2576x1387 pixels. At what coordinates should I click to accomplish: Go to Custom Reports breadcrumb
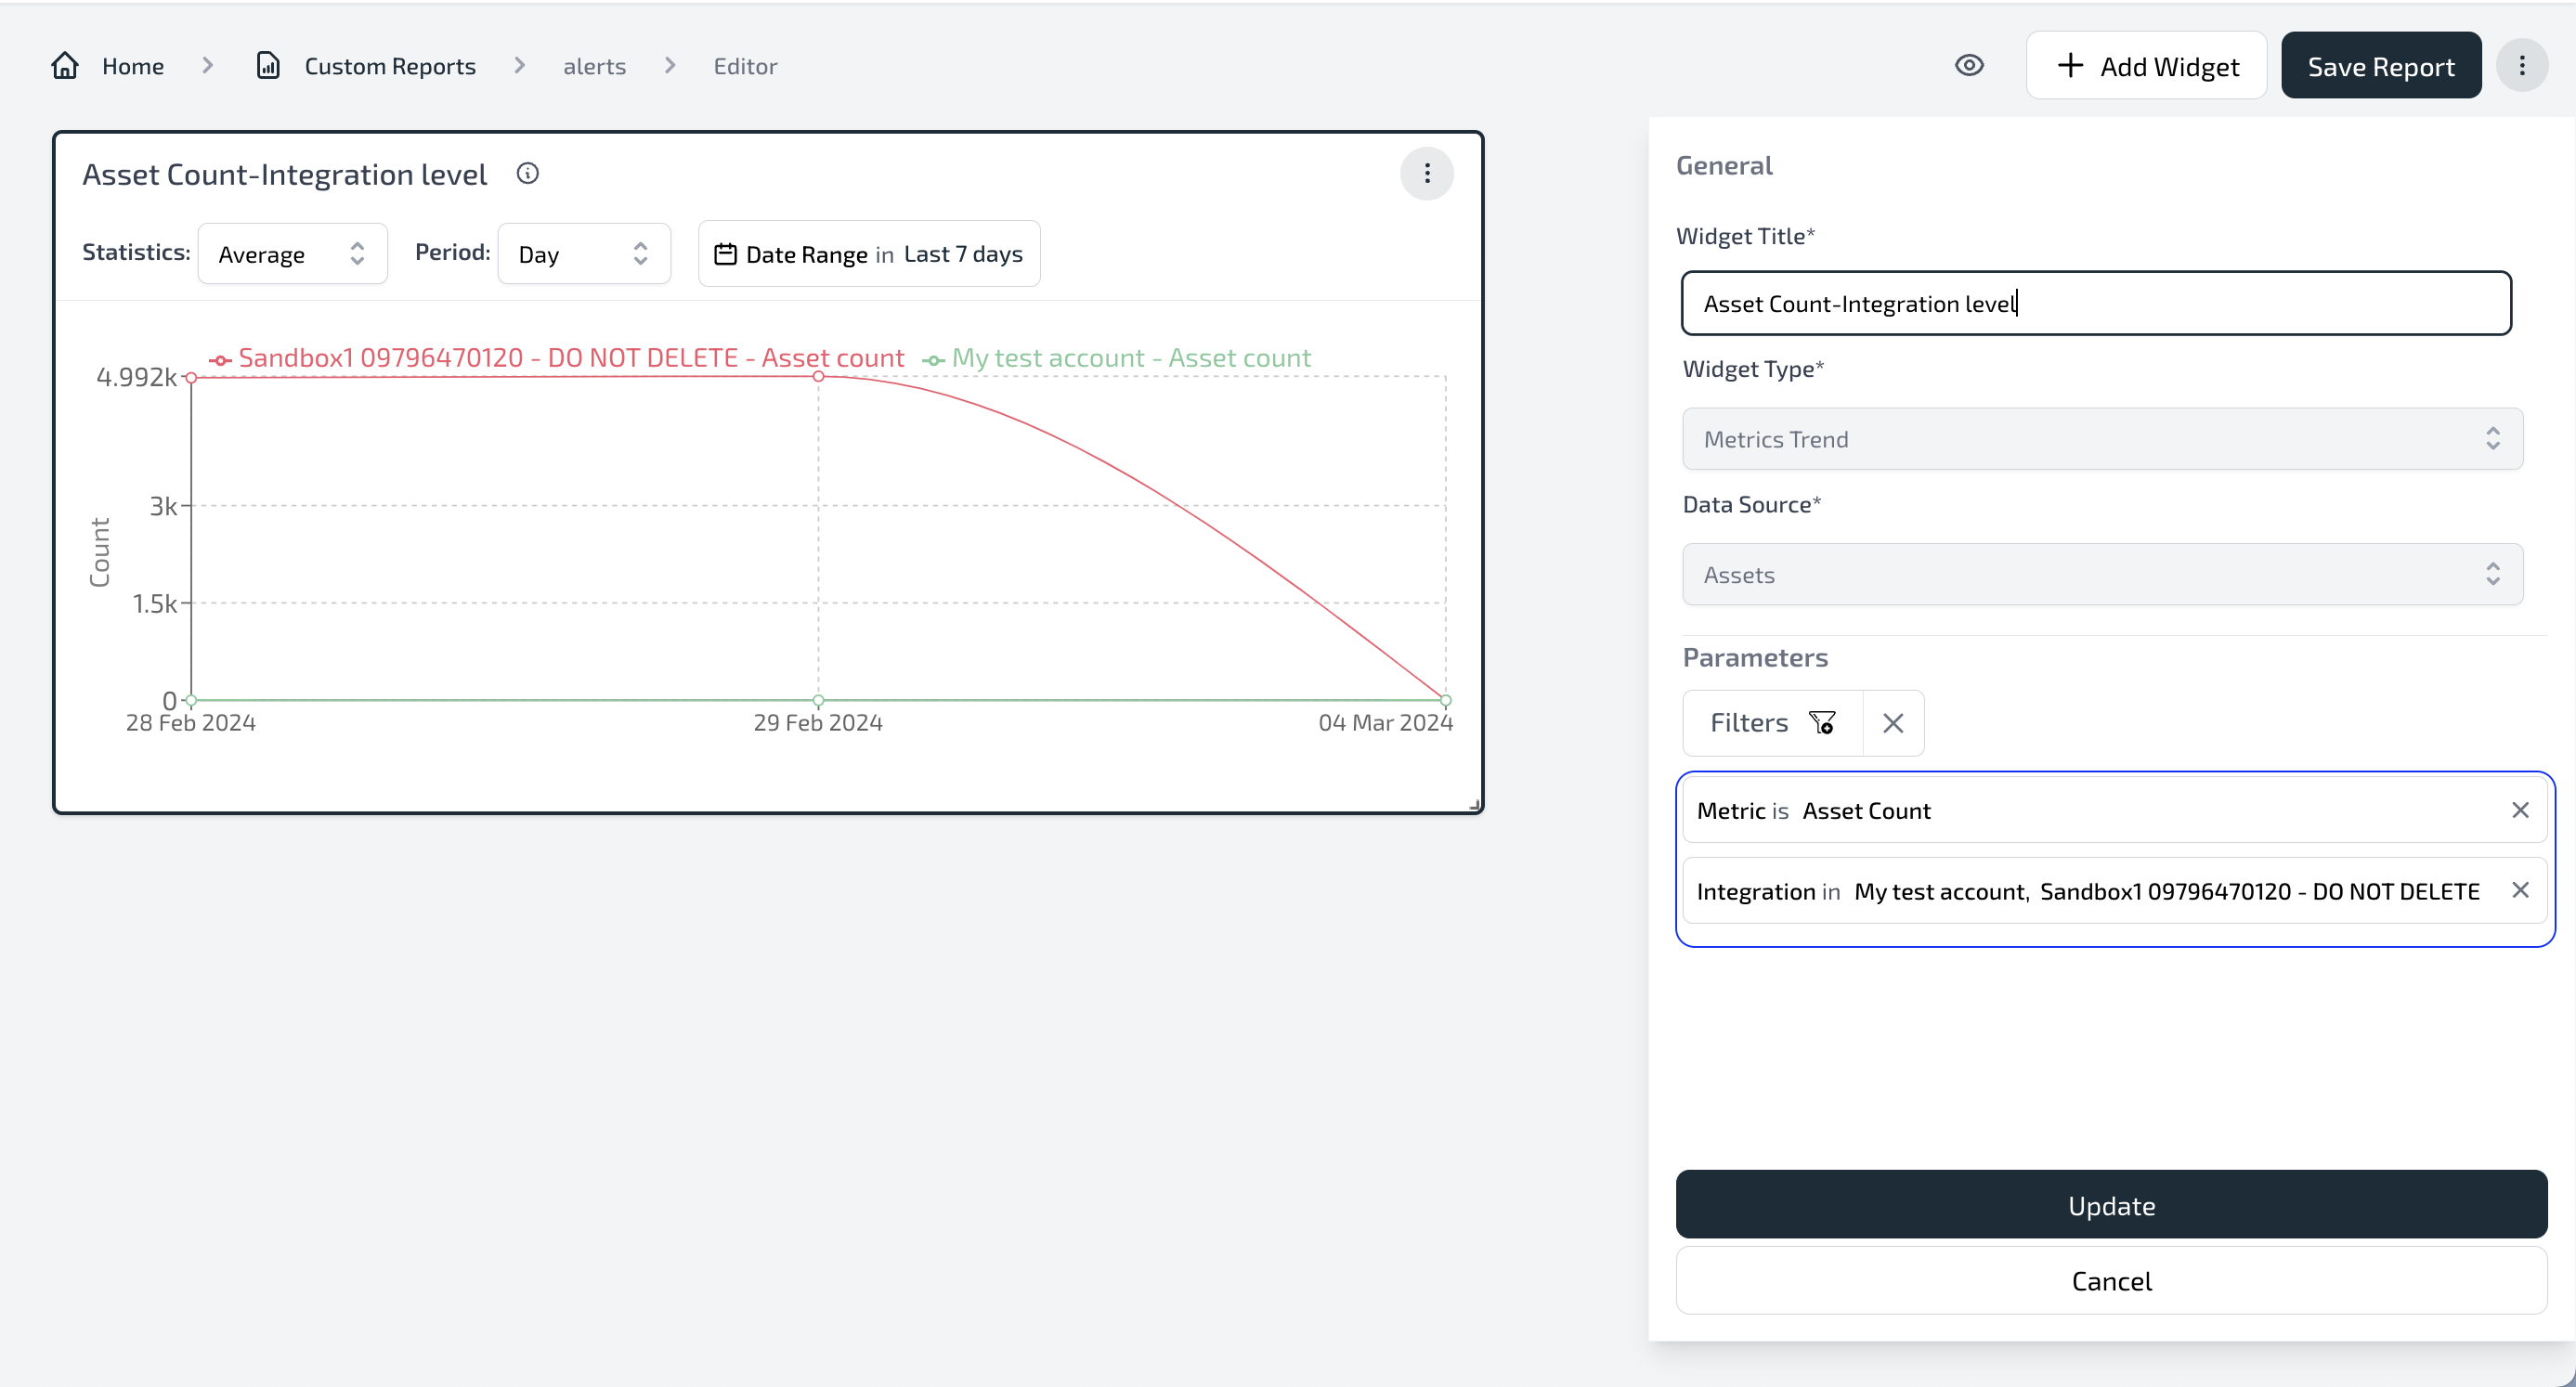click(390, 66)
